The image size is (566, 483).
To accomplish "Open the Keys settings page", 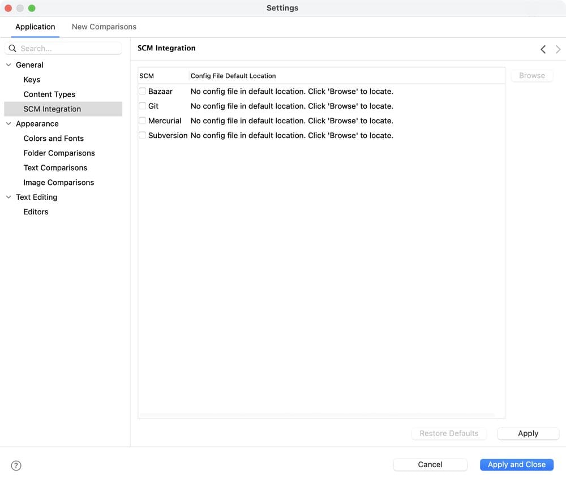I will [32, 80].
